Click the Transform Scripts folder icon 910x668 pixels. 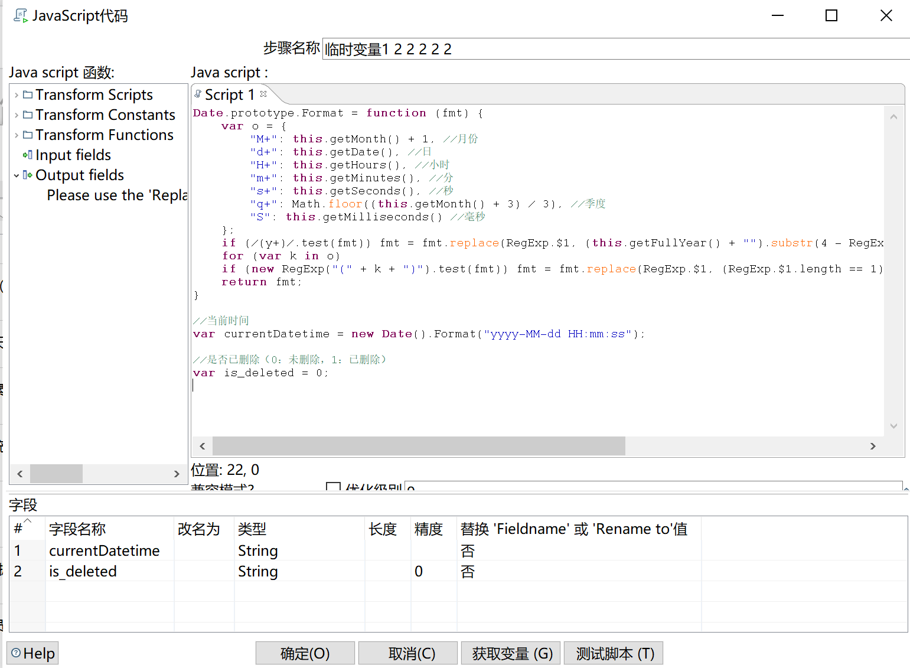pyautogui.click(x=28, y=95)
